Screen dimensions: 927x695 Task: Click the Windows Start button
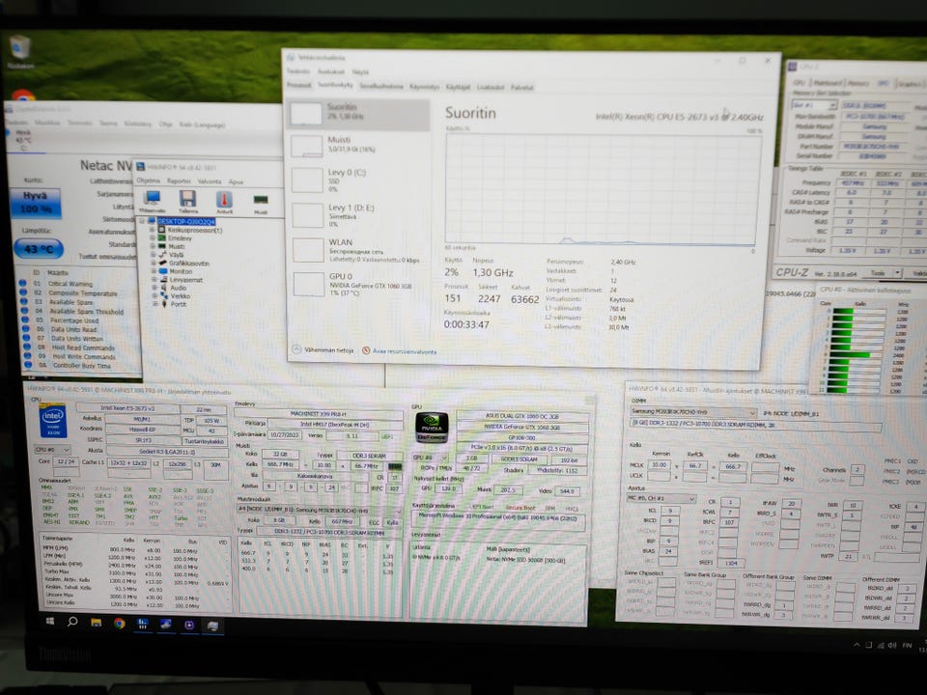[x=50, y=621]
